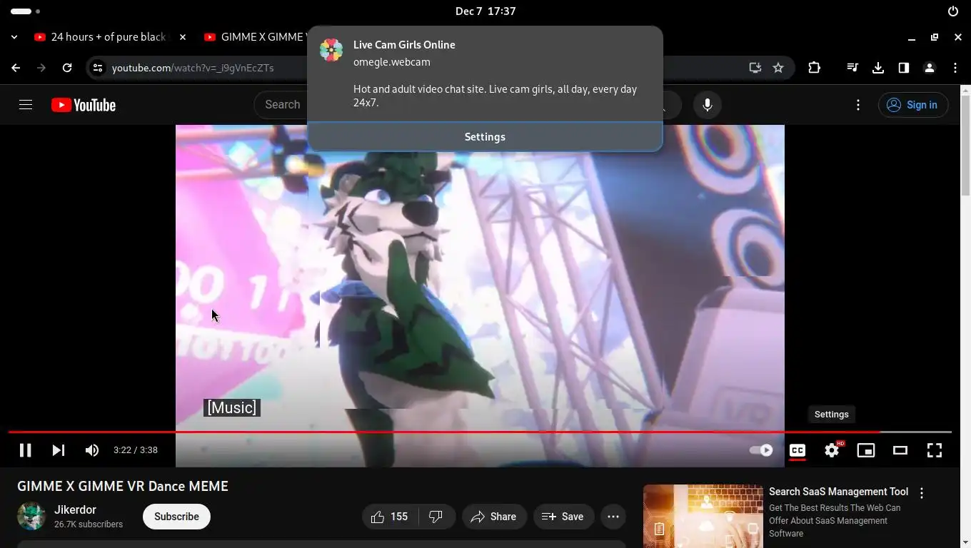Open Search SaaS Management Tool ad title
Screen dimensions: 971x548
coord(838,492)
